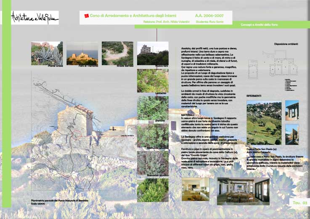Click the 'Relatore: Prof. Arch. Nilda Valentin' line

coord(167,22)
